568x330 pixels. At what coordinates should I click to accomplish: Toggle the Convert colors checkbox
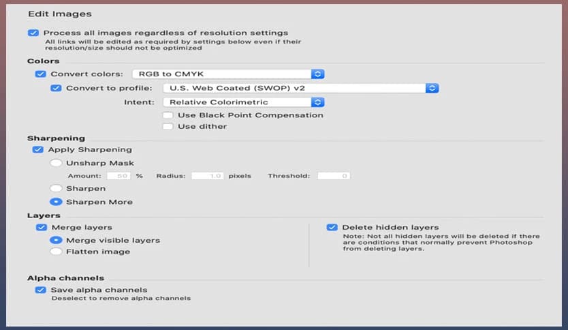click(x=41, y=74)
